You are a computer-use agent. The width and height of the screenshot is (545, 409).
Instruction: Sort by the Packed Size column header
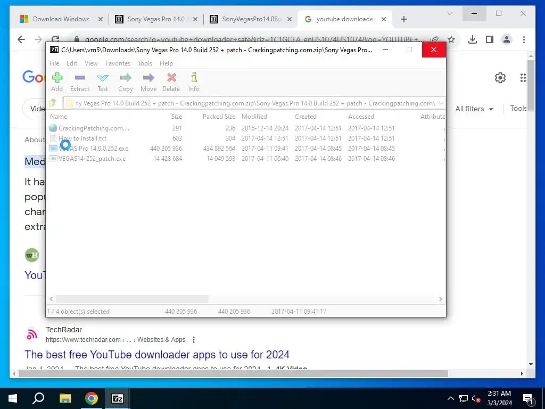(x=219, y=117)
